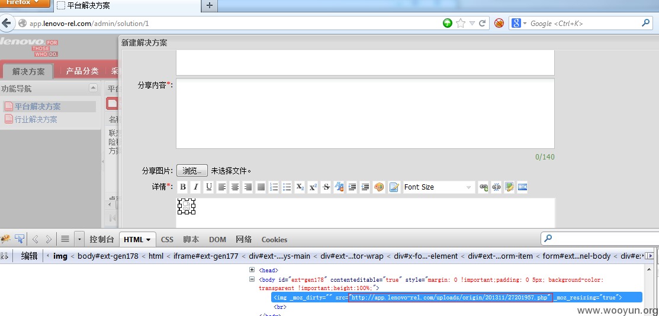659x316 pixels.
Task: Open the HTML panel tab in Firebug
Action: coord(137,239)
